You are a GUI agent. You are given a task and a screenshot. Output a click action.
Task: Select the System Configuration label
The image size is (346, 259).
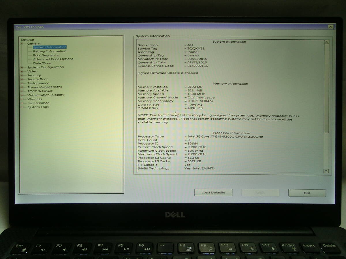coord(46,67)
